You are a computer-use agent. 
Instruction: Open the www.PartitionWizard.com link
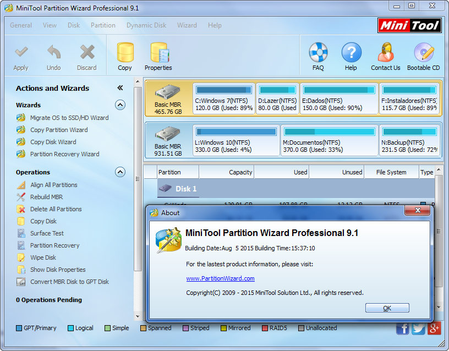(x=220, y=278)
